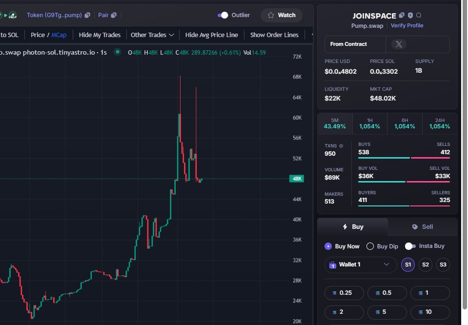
Task: Click the green live status dot on chart
Action: (x=118, y=52)
